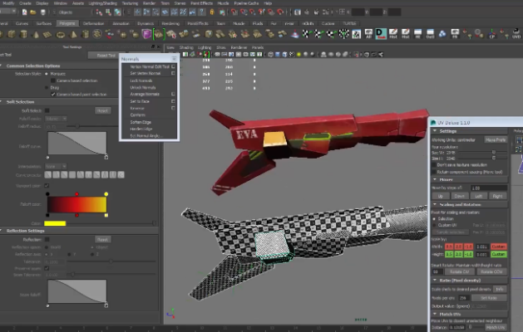Switch to the Surfaces shelf tab
The image size is (523, 332).
point(44,23)
